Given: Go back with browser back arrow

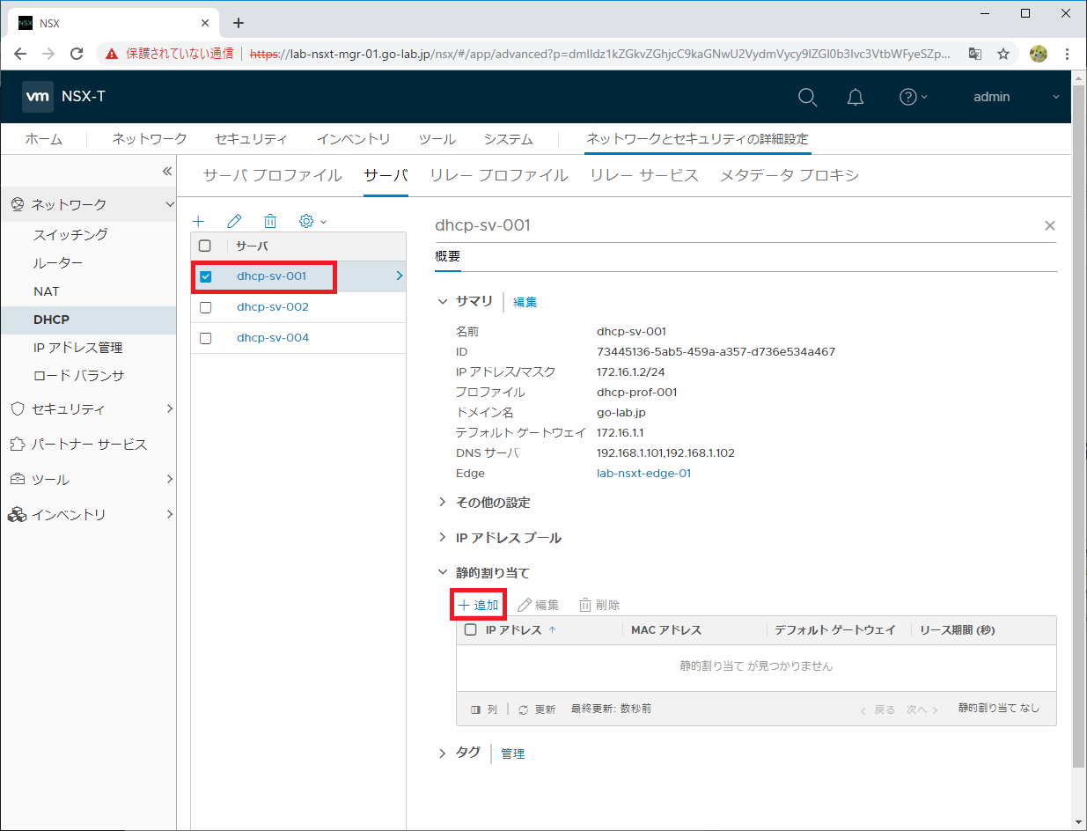Looking at the screenshot, I should pyautogui.click(x=20, y=54).
